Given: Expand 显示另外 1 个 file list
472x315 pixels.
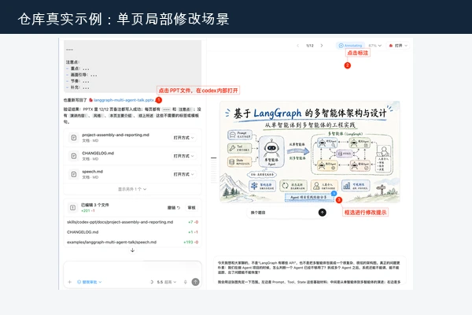Looking at the screenshot, I should pyautogui.click(x=132, y=189).
